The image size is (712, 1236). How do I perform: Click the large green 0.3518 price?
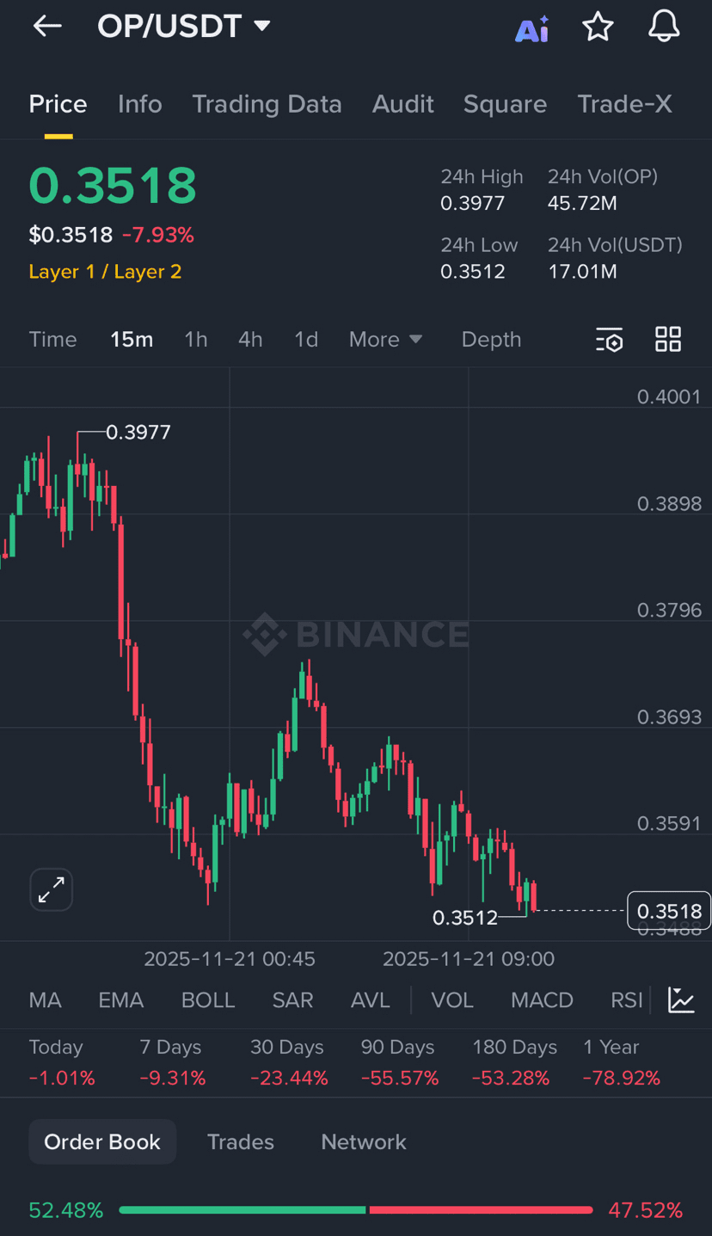[113, 185]
